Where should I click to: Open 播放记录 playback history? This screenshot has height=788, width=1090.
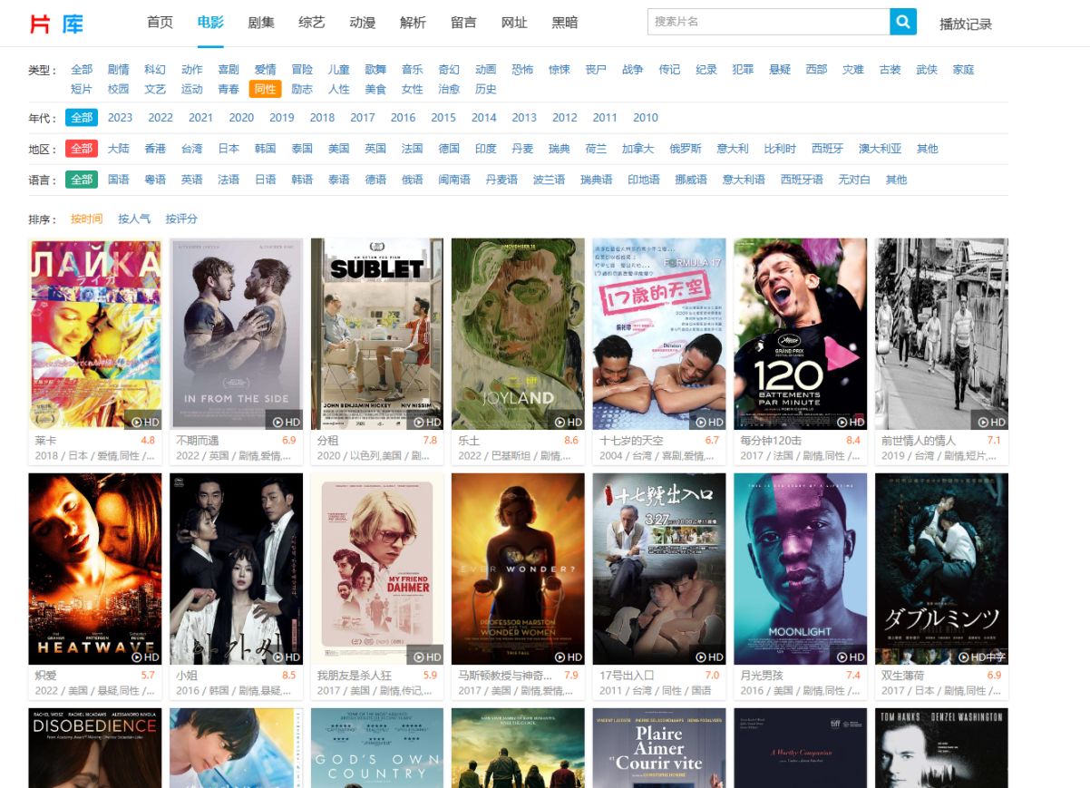[966, 24]
